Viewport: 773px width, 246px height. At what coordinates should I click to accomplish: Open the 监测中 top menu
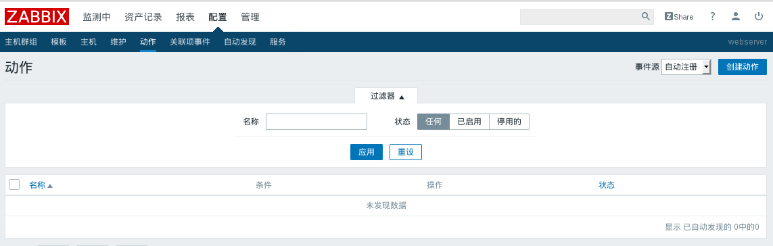coord(97,18)
